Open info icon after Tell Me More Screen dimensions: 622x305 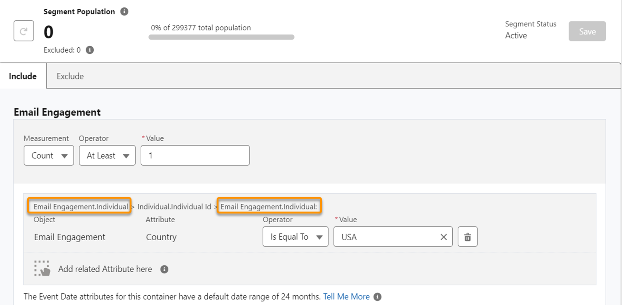point(377,297)
